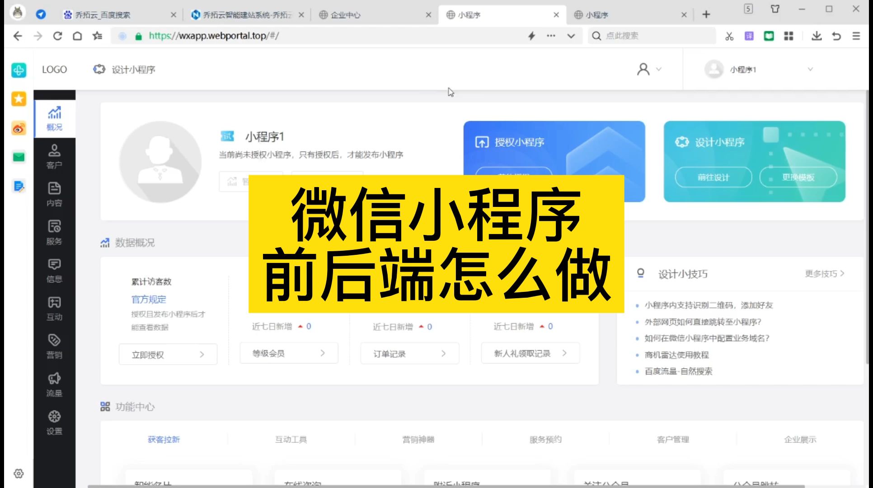Viewport: 873px width, 488px height.
Task: Expand the address bar dropdown chevron
Action: (571, 36)
